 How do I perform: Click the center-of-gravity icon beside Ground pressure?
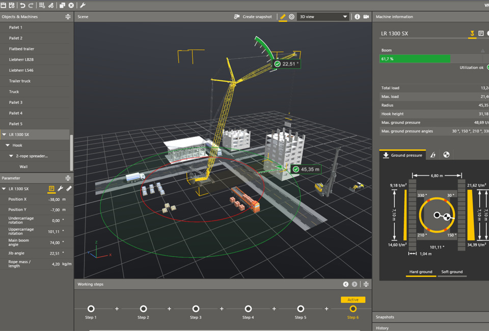447,155
